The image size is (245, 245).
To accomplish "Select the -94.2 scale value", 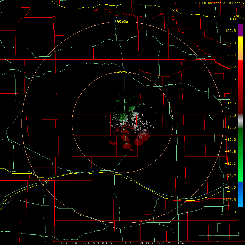I will [x=231, y=188].
